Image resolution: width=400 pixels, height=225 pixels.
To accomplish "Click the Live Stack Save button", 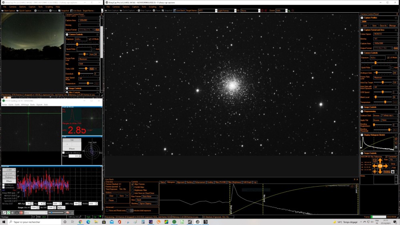I will (122, 196).
